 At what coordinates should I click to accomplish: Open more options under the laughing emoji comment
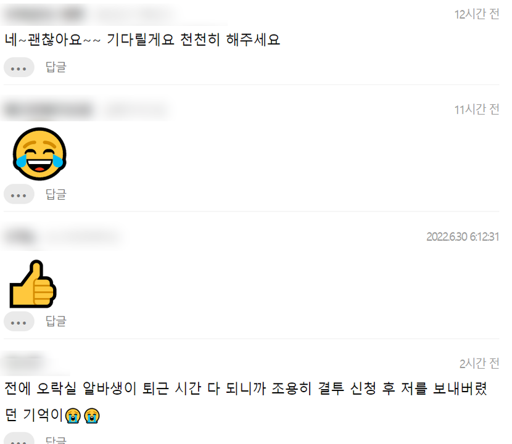coord(19,194)
